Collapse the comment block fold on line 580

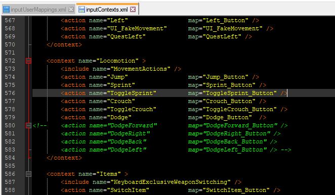[28, 125]
